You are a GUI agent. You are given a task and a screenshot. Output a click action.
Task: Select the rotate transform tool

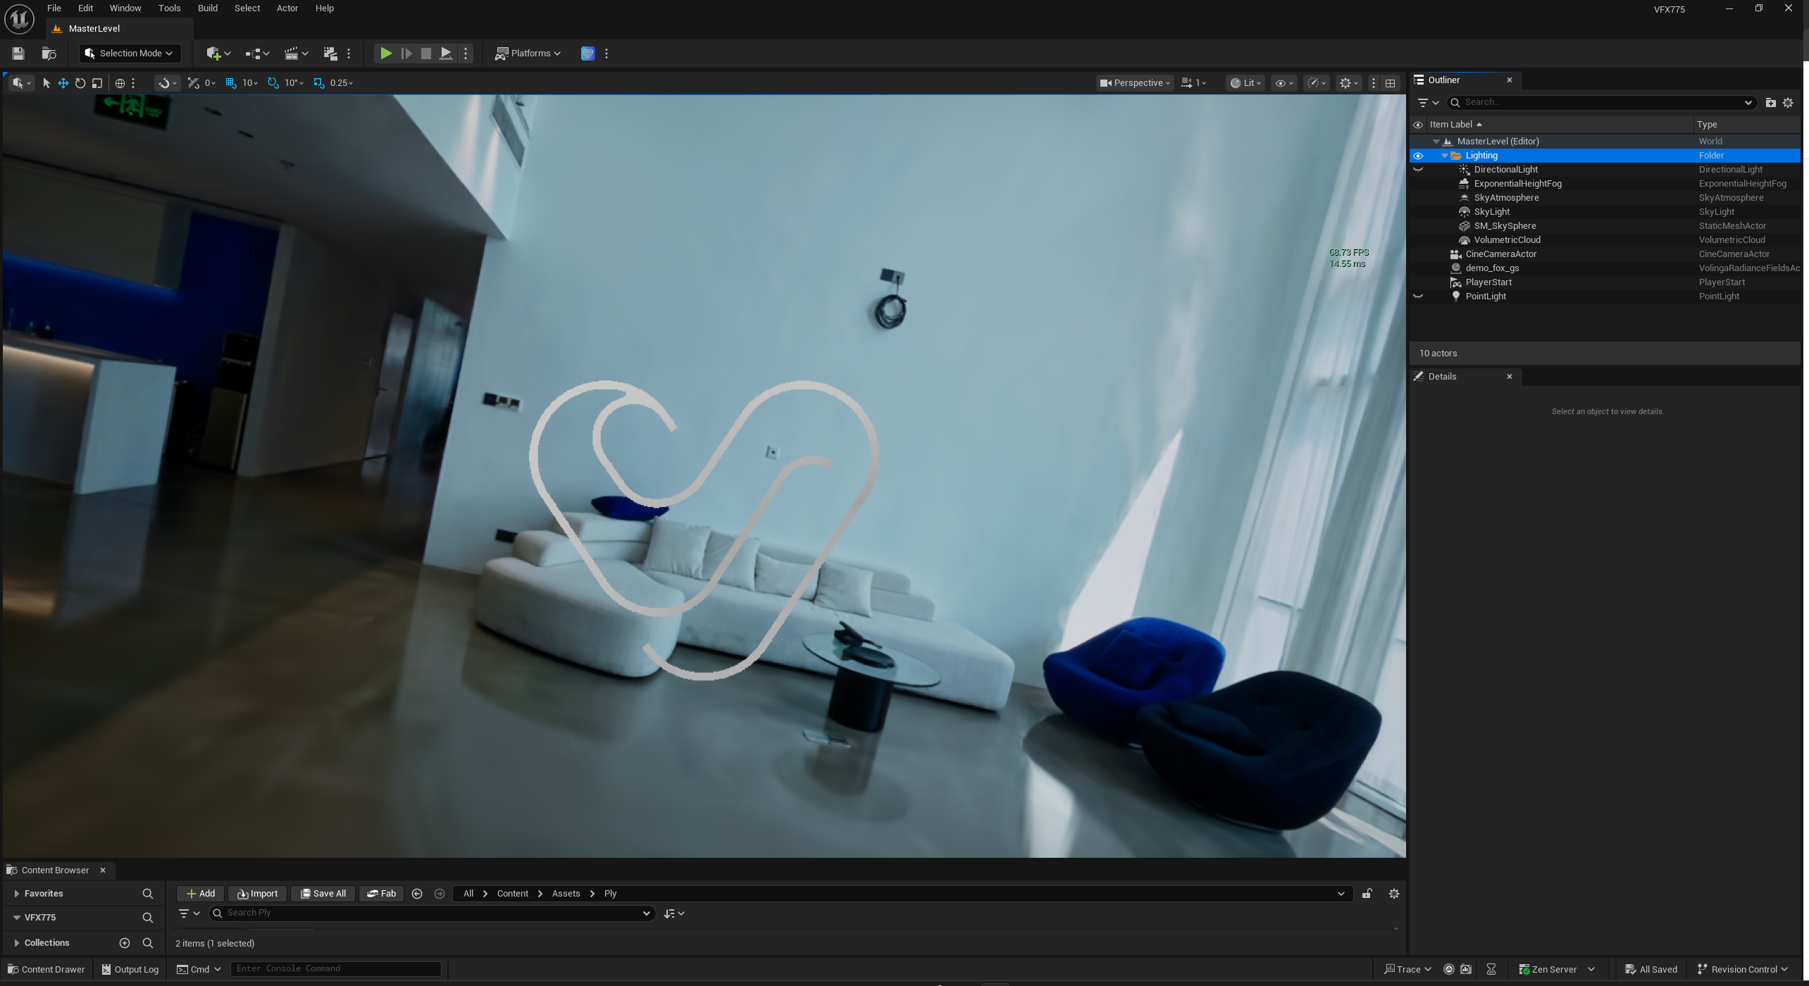pos(80,83)
